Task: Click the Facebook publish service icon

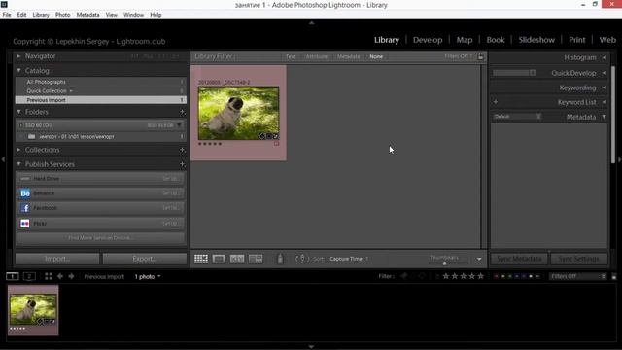Action: coord(25,208)
